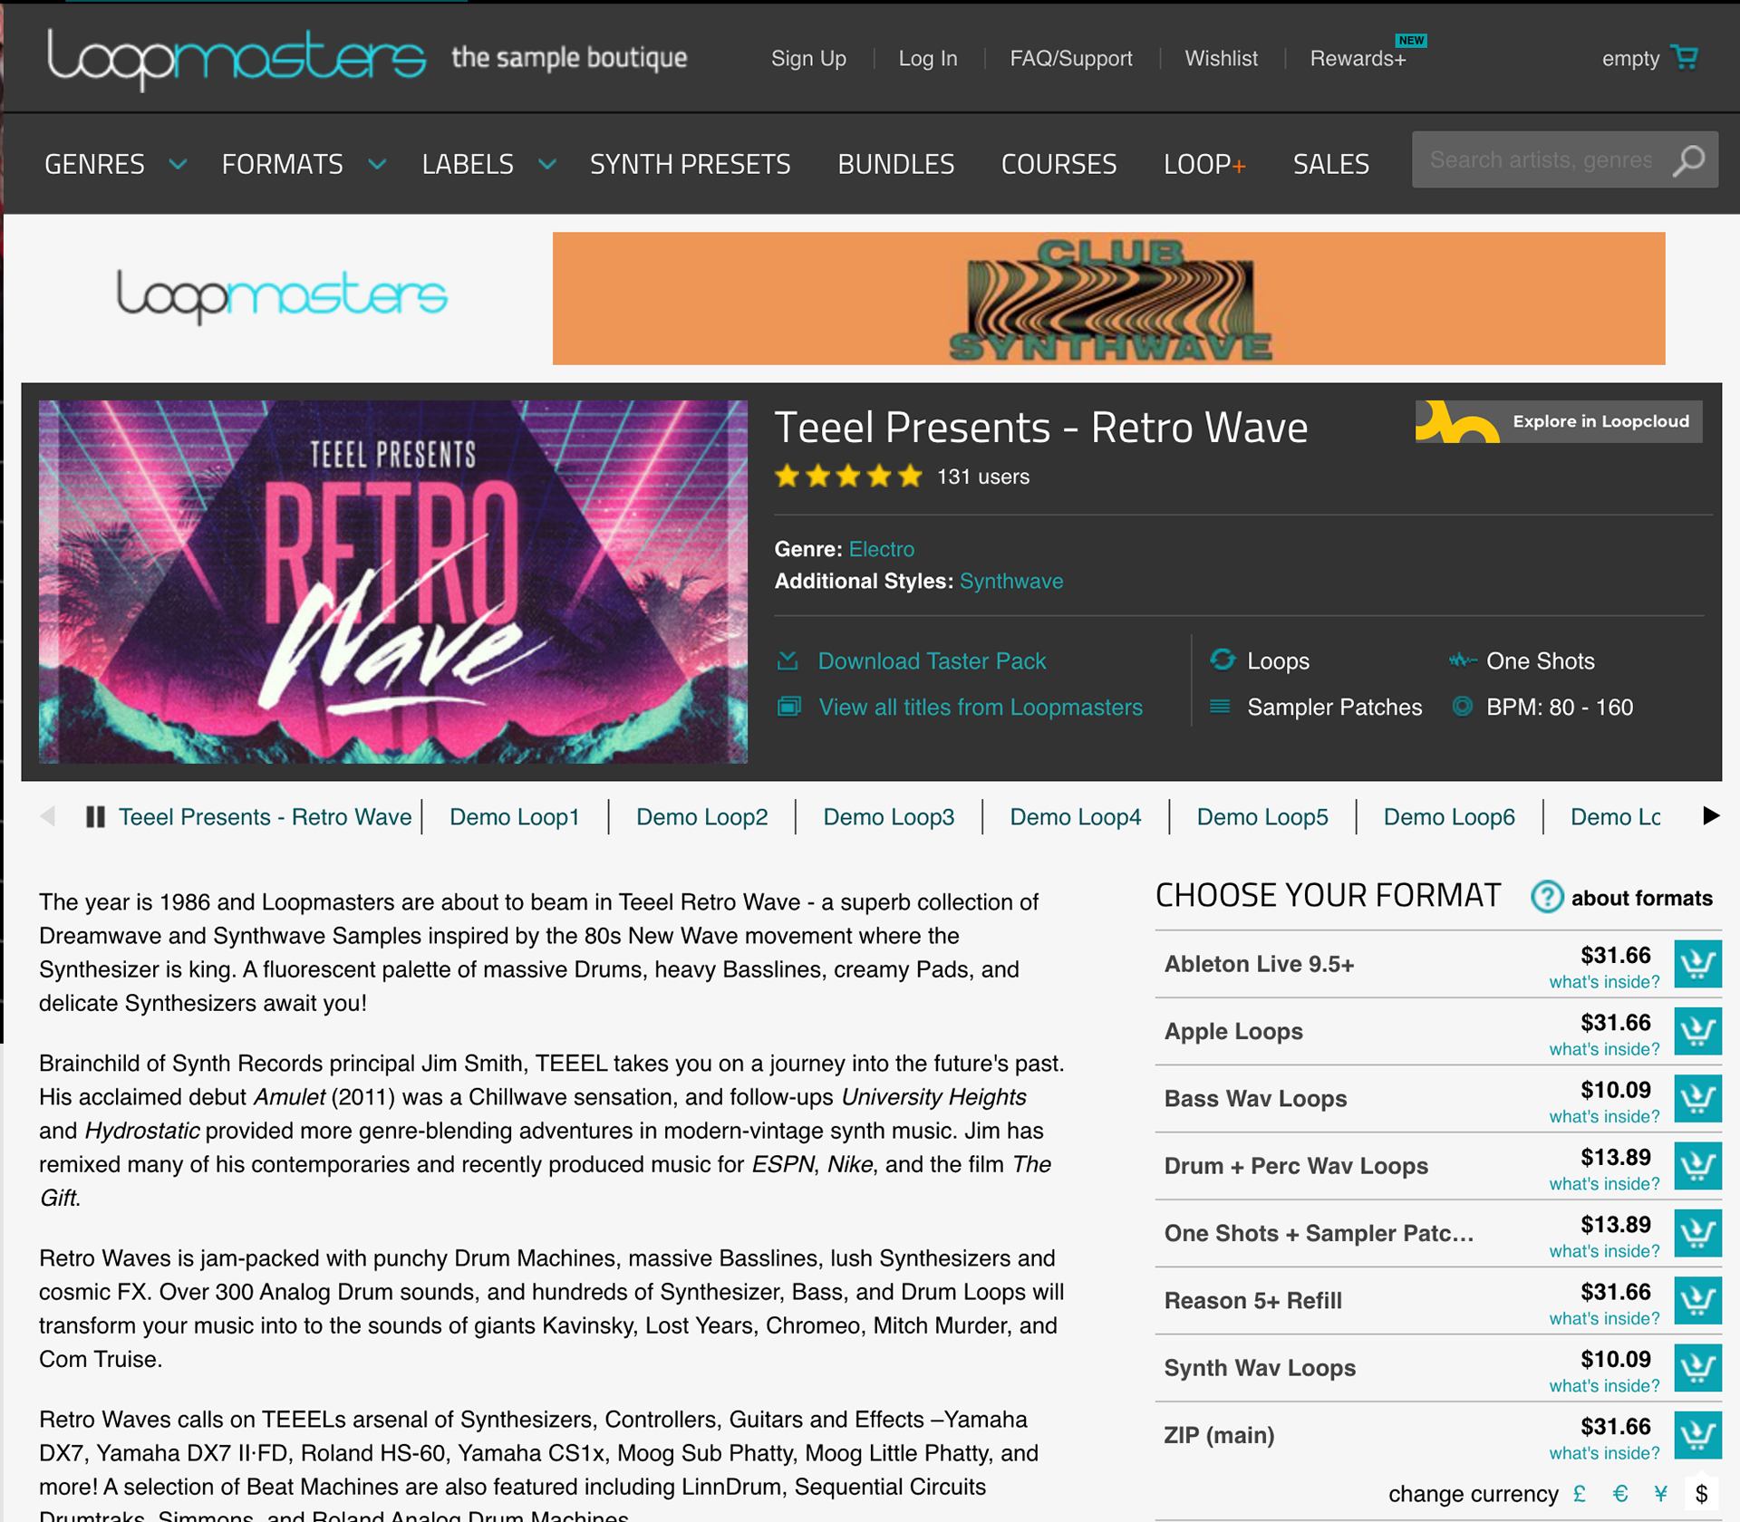Open Sales menu
The image size is (1740, 1522).
point(1330,164)
